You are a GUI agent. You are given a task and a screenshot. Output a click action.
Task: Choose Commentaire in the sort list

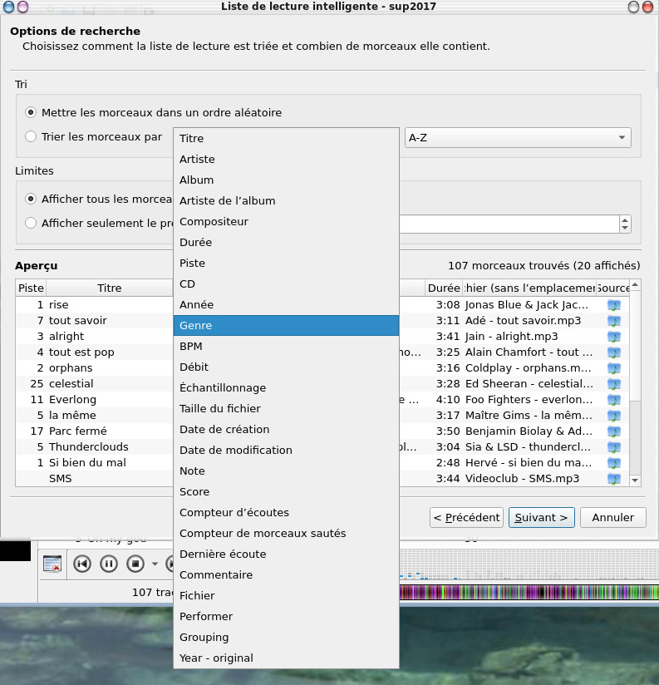(286, 574)
